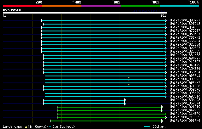The height and width of the screenshot is (129, 202).
Task: Click the red 20% identity color band
Action: coord(23,6)
